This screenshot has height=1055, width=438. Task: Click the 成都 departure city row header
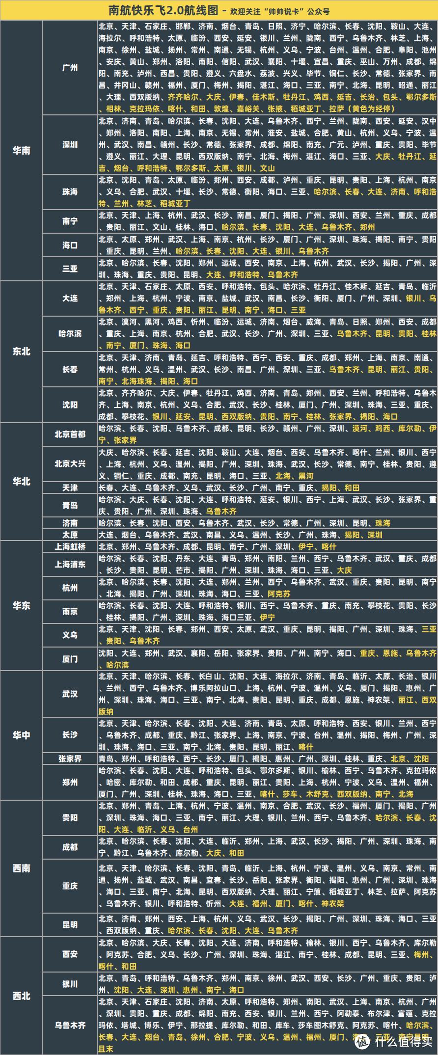pos(70,847)
